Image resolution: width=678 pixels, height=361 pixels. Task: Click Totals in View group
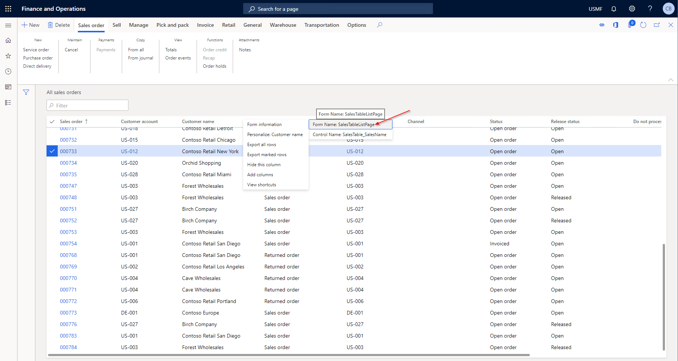click(x=171, y=50)
